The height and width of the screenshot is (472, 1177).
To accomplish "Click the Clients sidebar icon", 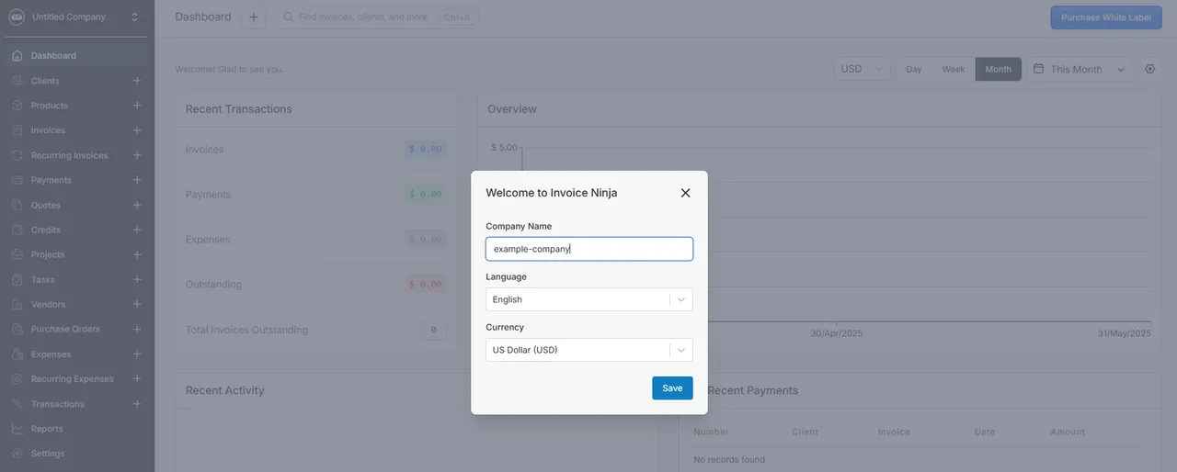I will (x=17, y=81).
